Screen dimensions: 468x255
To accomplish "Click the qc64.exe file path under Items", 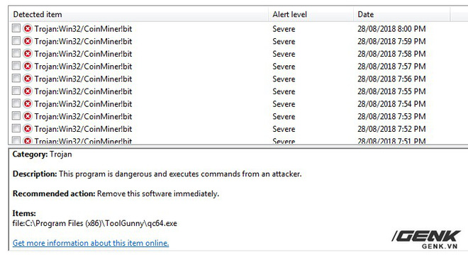I will pos(94,223).
